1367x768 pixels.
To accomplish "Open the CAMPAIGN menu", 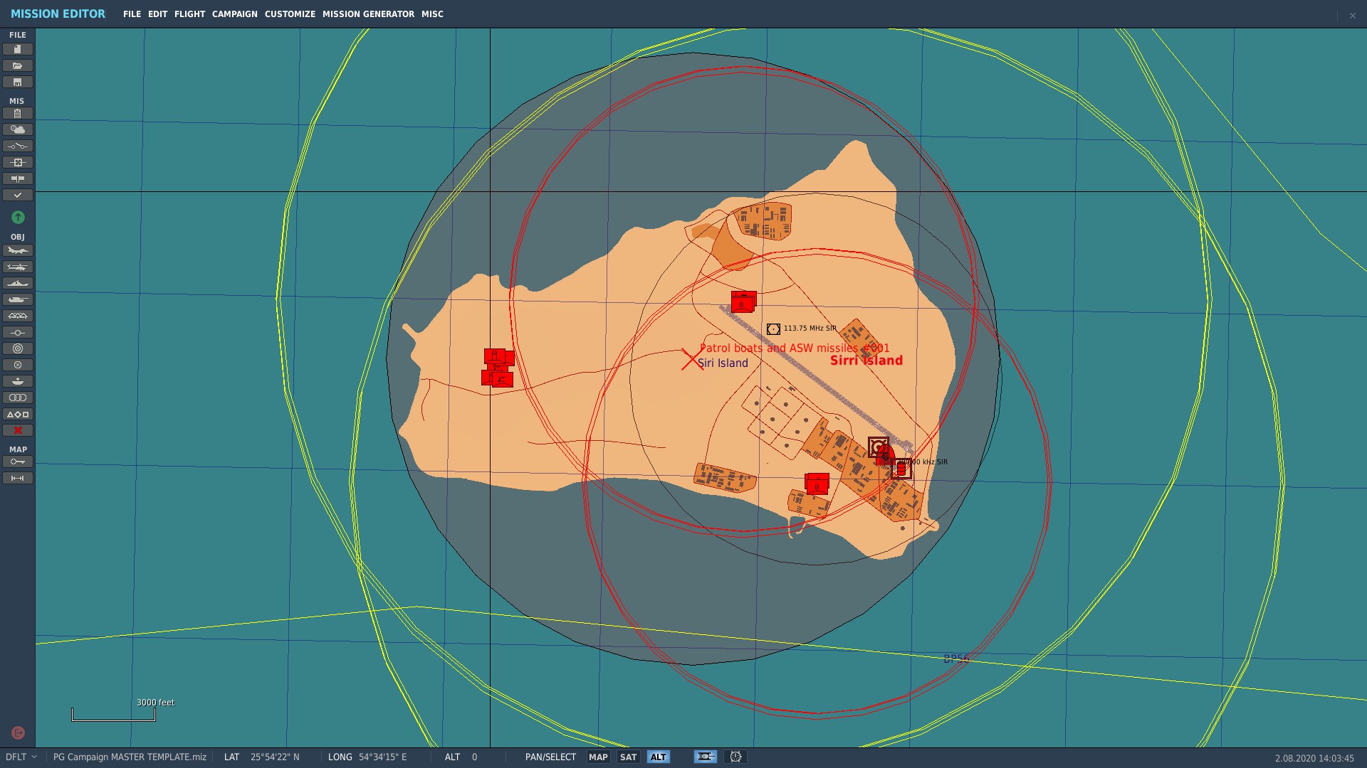I will pos(234,14).
